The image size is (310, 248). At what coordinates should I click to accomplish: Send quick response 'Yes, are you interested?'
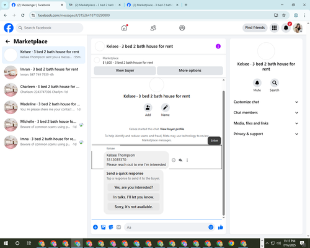133,187
